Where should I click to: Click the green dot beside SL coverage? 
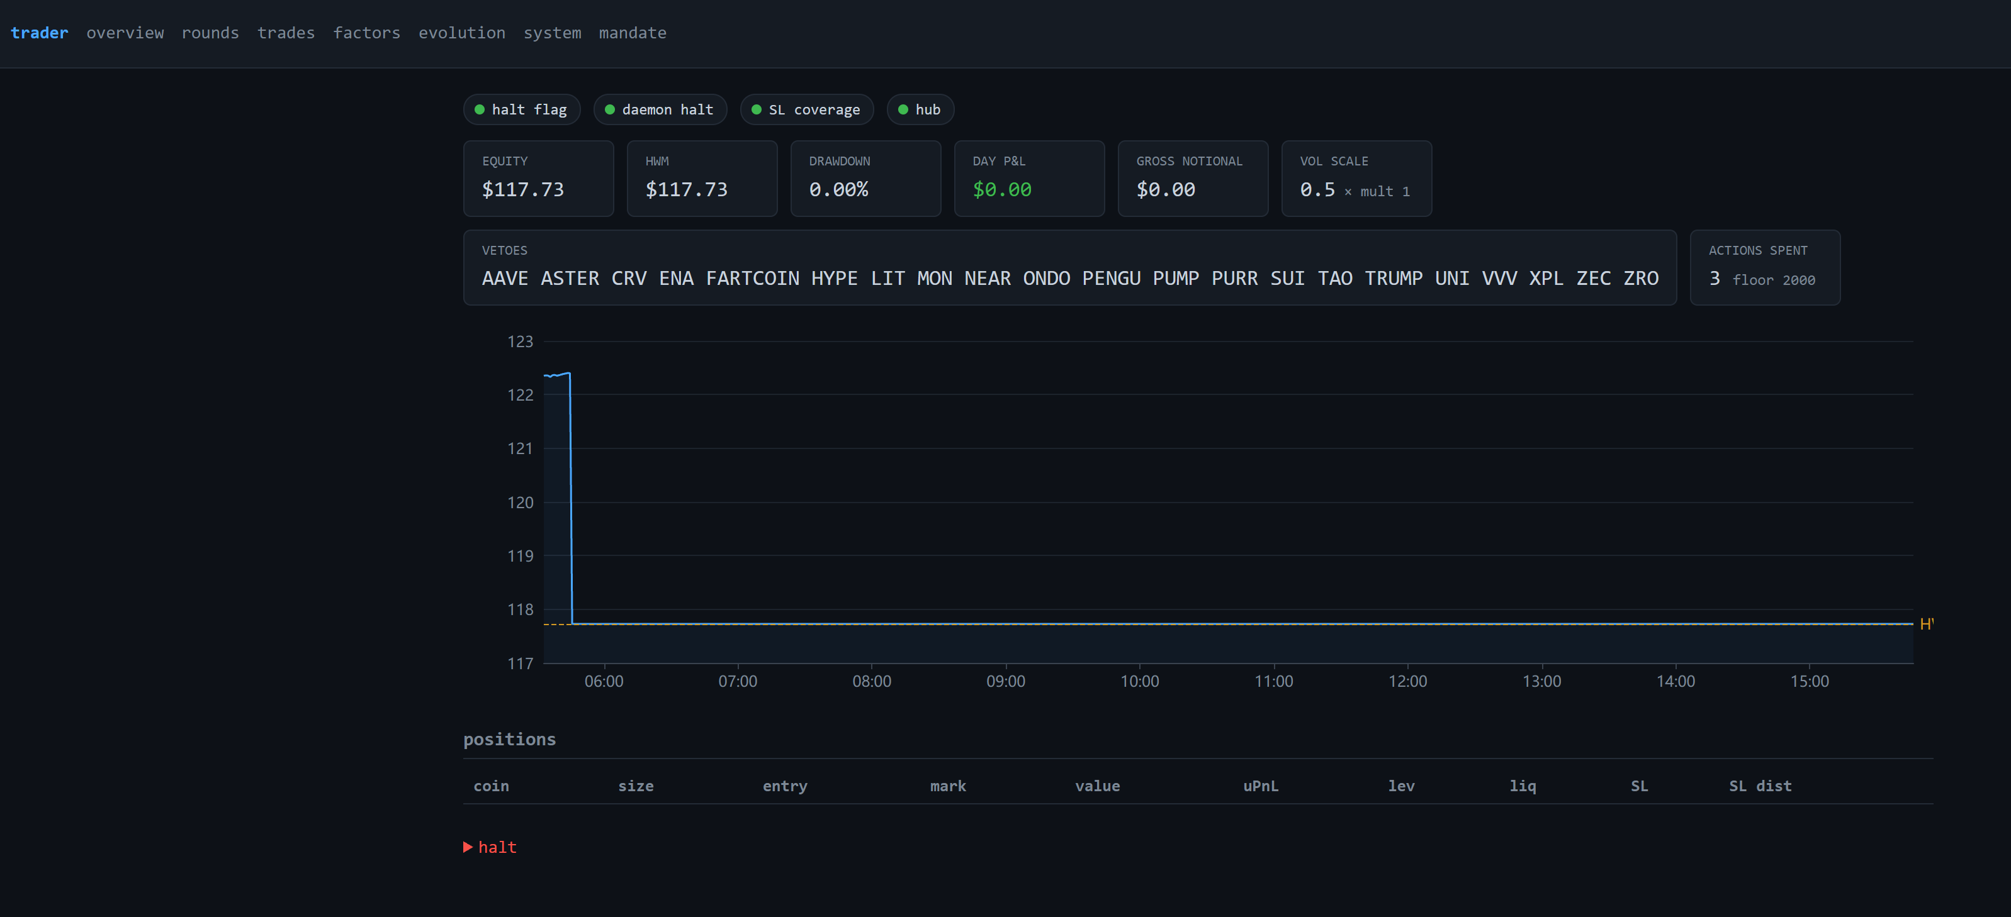[757, 109]
